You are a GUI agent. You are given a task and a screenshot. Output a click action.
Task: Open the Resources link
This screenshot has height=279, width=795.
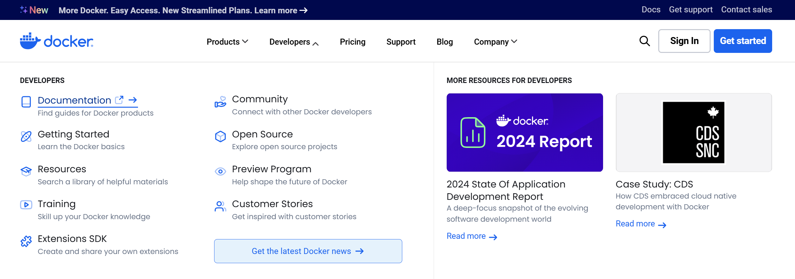point(62,169)
